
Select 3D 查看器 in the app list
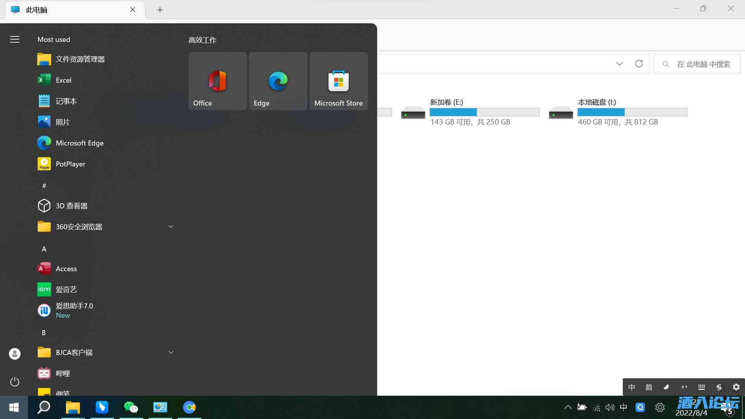(72, 206)
